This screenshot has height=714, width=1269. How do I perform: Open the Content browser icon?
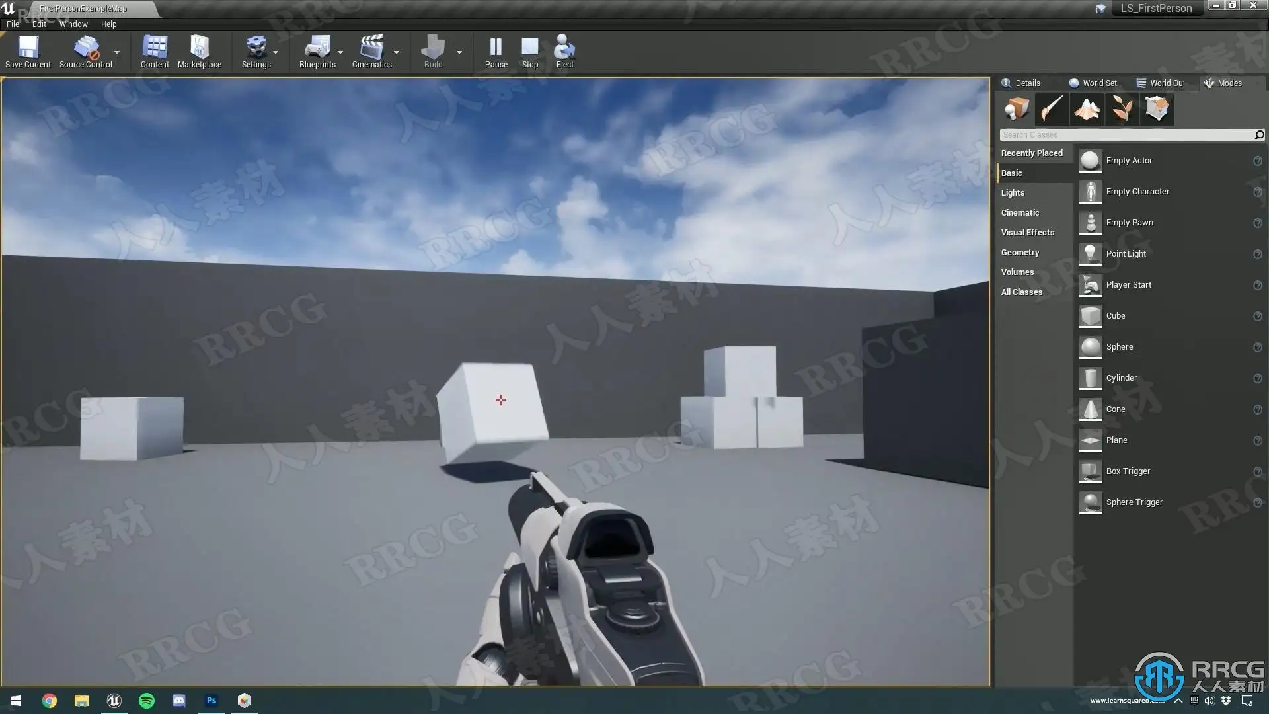tap(155, 48)
